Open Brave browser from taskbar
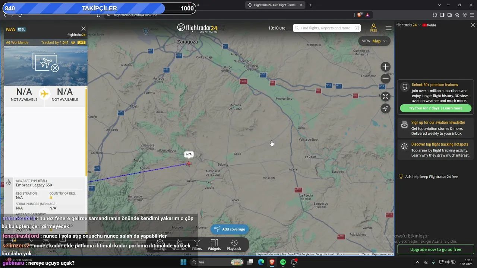Image resolution: width=477 pixels, height=268 pixels. tap(272, 262)
